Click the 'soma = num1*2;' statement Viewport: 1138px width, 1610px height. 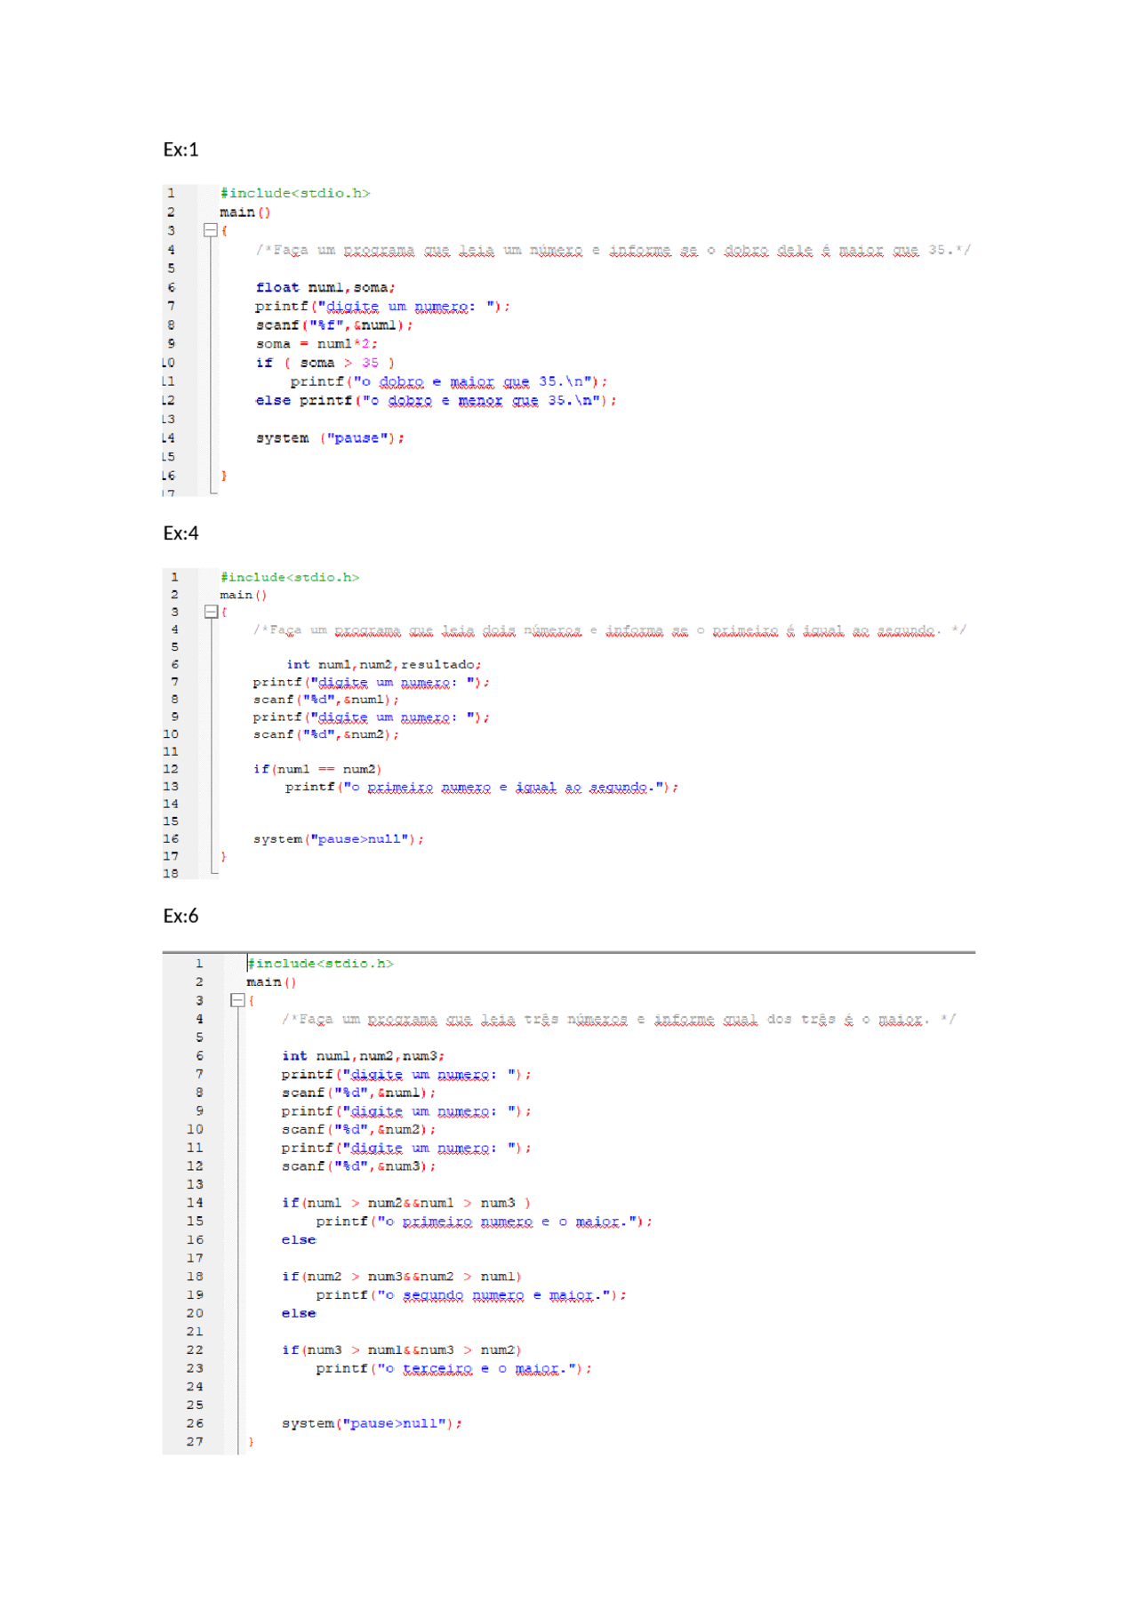(316, 344)
